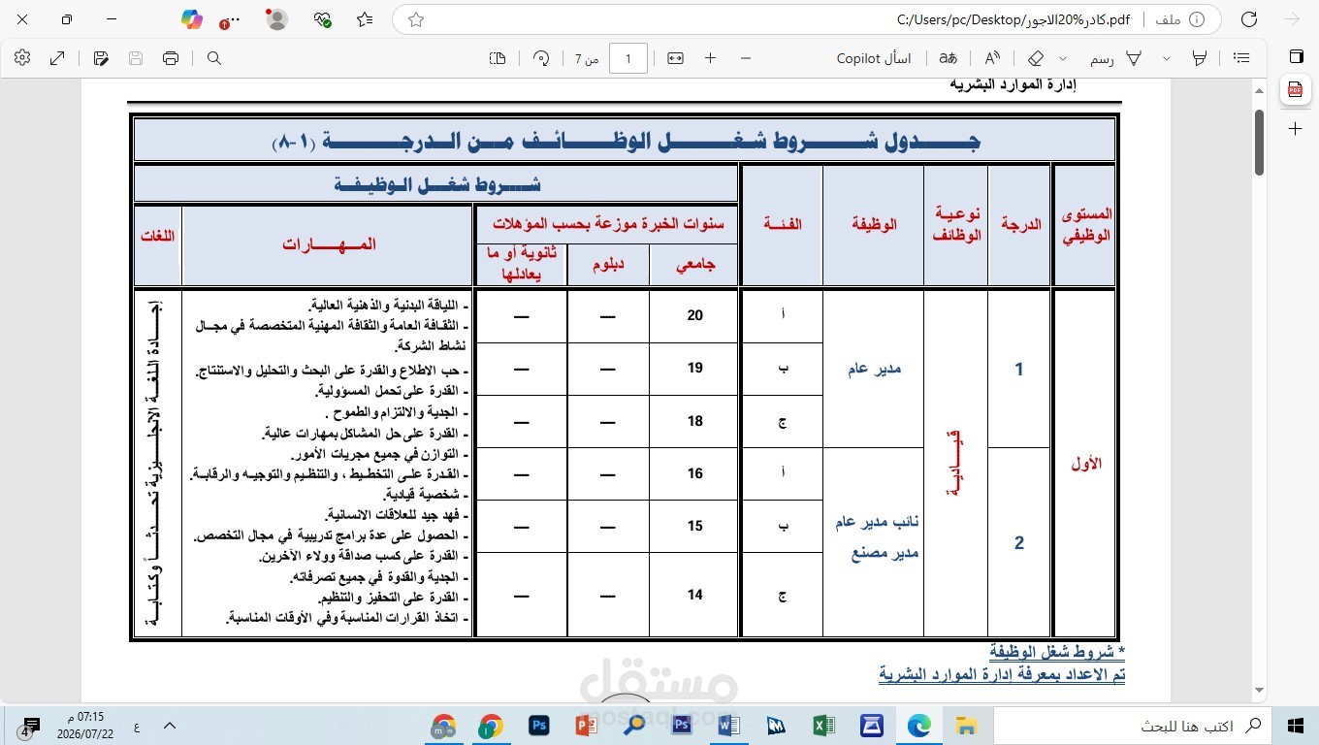Open the Edge profile avatar
This screenshot has width=1319, height=745.
point(276,19)
